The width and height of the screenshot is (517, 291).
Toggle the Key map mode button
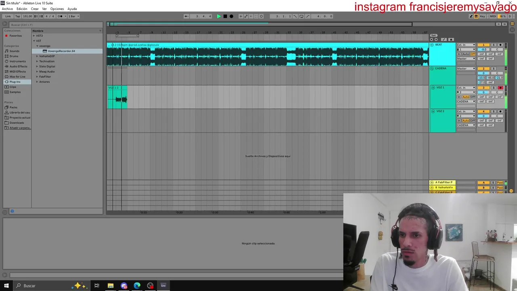[483, 16]
